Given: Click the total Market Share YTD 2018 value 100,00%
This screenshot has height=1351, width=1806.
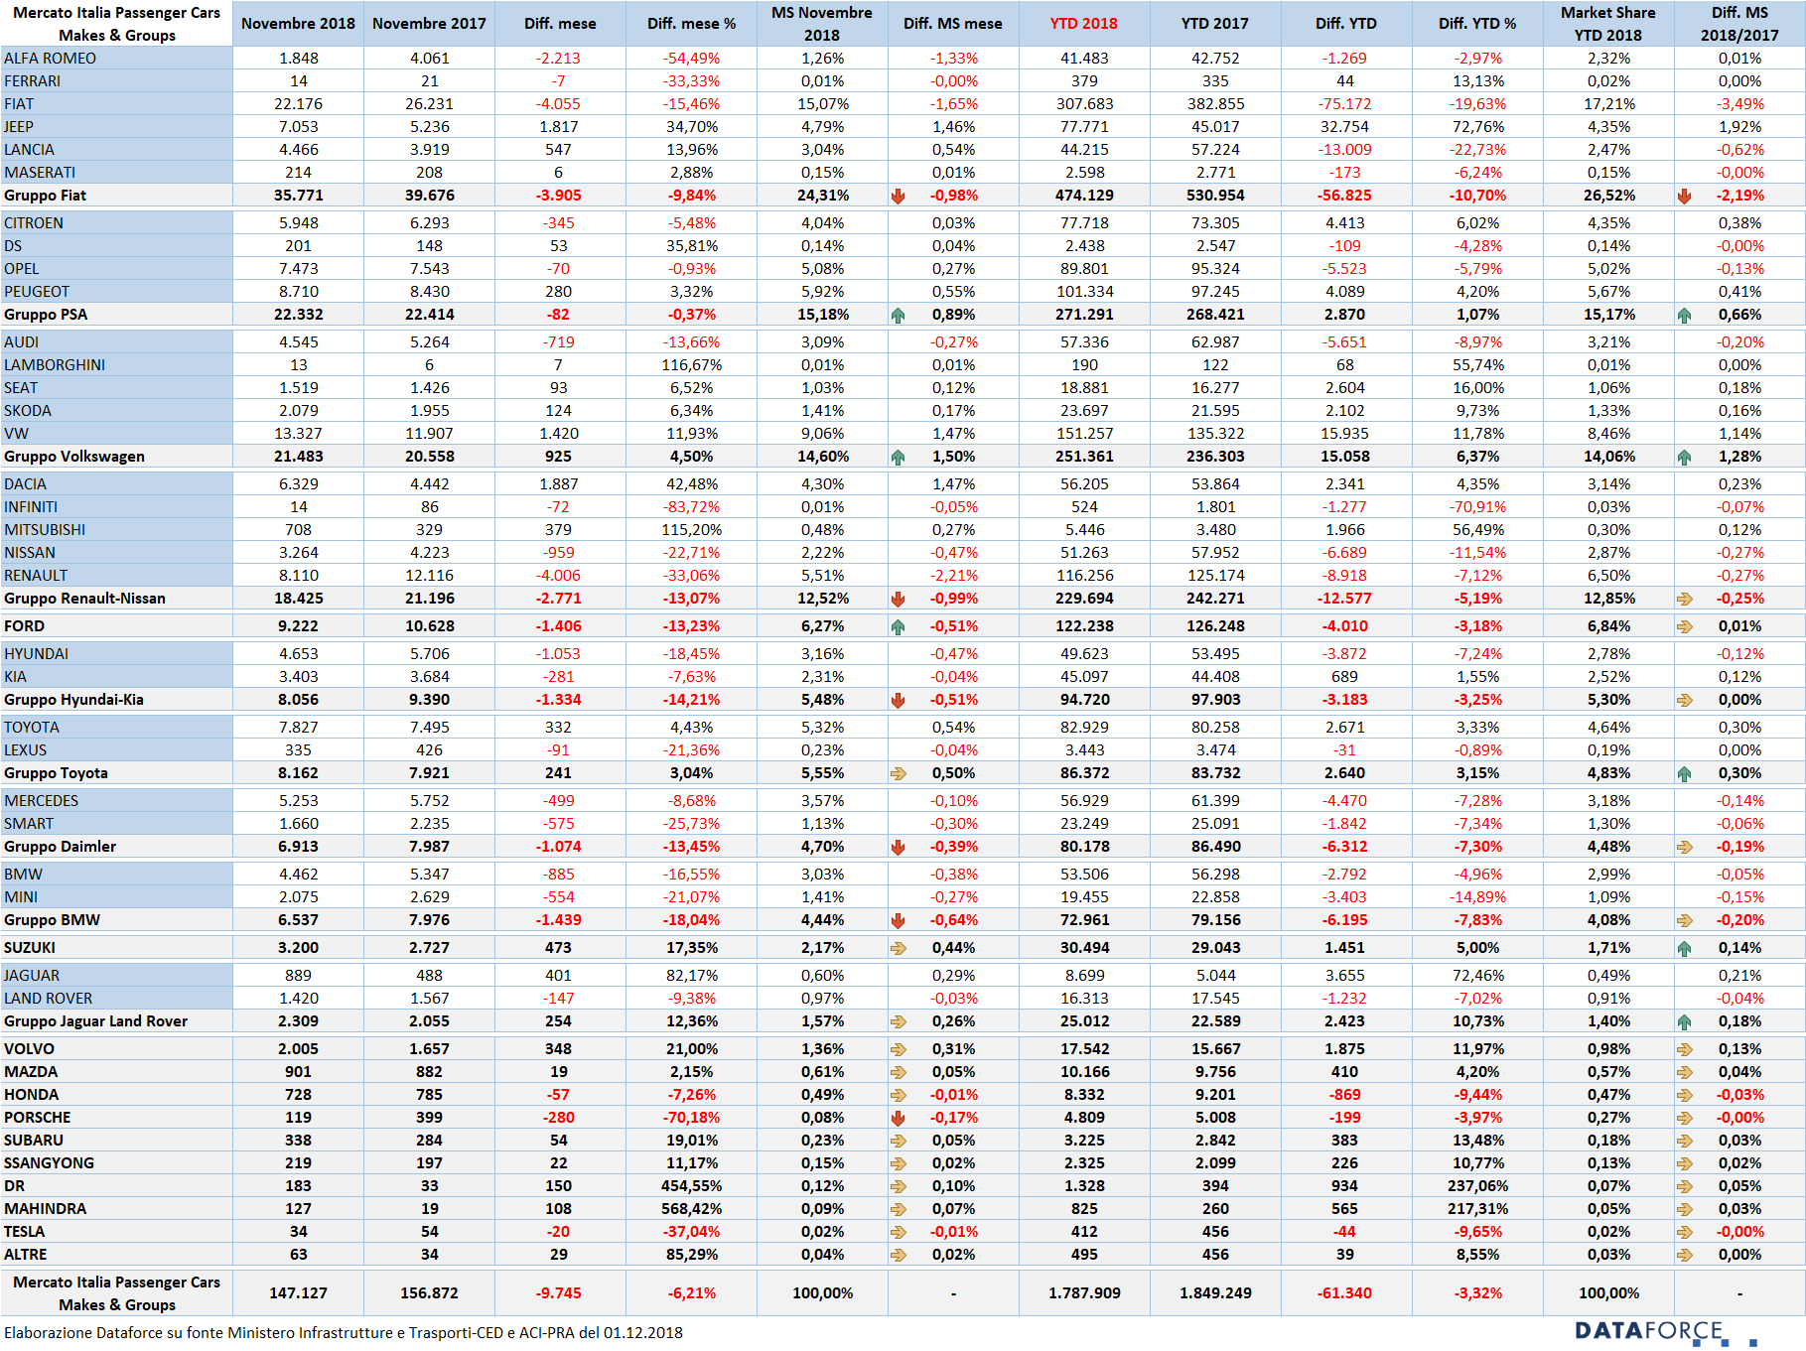Looking at the screenshot, I should 1608,1293.
